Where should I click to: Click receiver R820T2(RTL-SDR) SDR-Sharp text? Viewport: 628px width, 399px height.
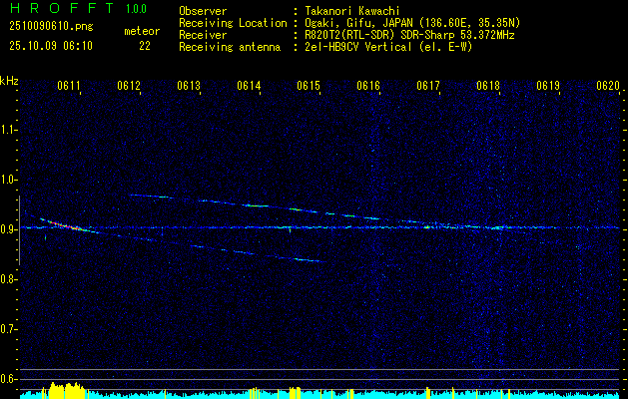(x=409, y=35)
